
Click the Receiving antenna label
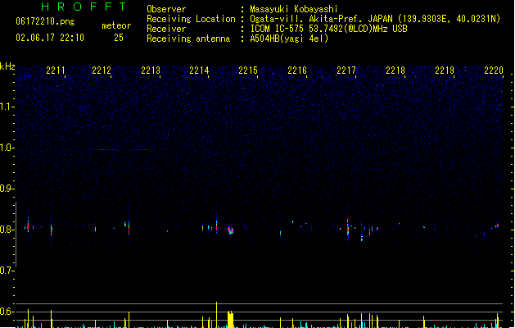click(x=188, y=39)
